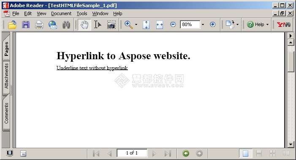This screenshot has width=296, height=160.
Task: Email the PDF using the globe envelope icon
Action: click(53, 25)
